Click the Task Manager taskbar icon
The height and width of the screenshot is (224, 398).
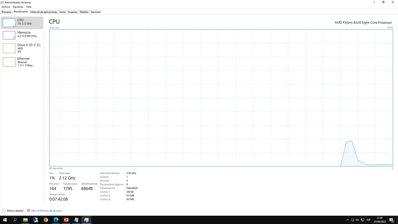(x=86, y=220)
